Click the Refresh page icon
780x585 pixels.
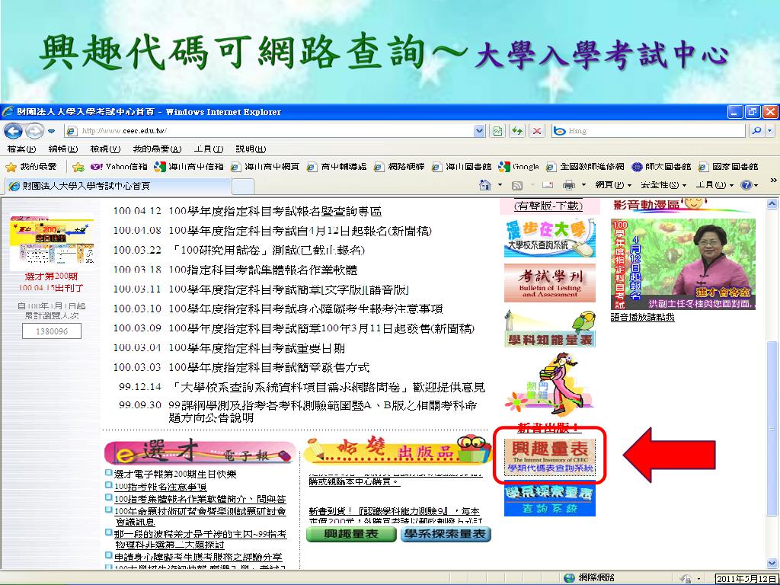tap(517, 131)
